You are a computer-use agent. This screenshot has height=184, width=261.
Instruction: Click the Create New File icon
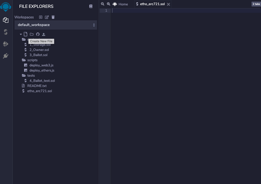tap(25, 34)
